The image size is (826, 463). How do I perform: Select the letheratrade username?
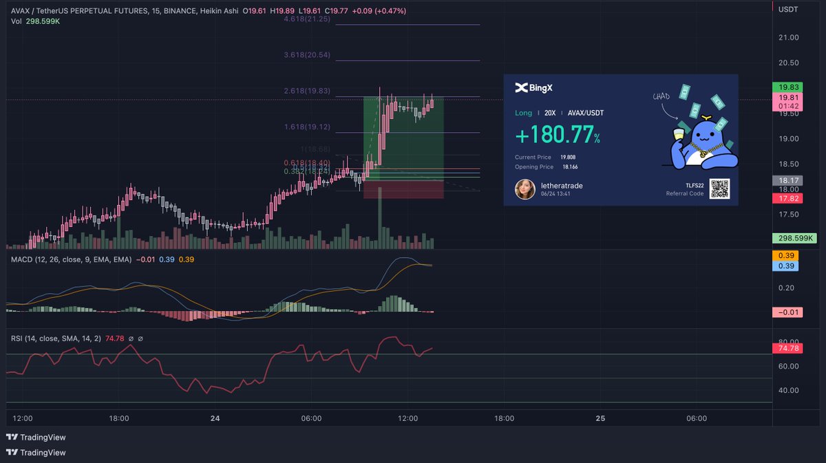tap(562, 186)
